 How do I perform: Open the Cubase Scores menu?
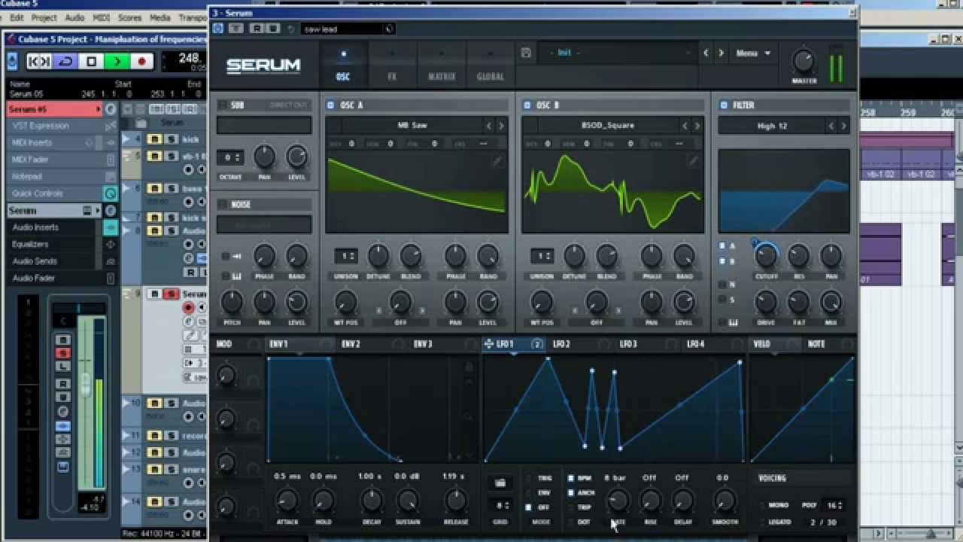129,17
